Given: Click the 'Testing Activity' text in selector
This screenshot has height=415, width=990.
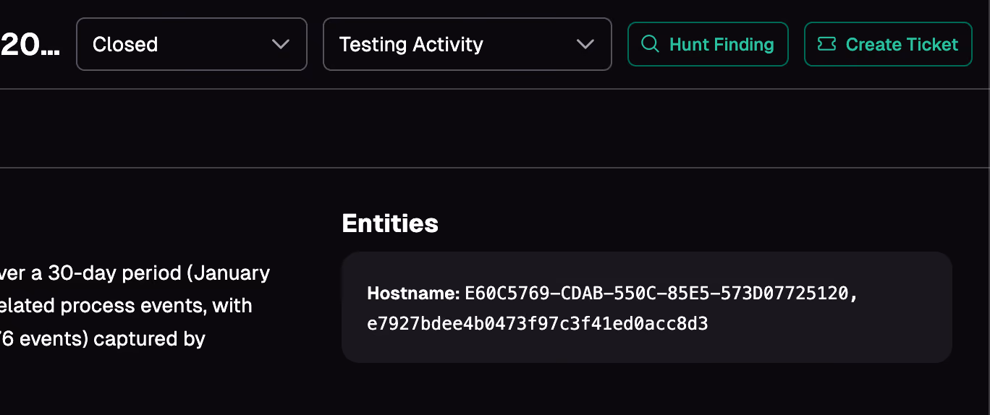Looking at the screenshot, I should [x=411, y=44].
